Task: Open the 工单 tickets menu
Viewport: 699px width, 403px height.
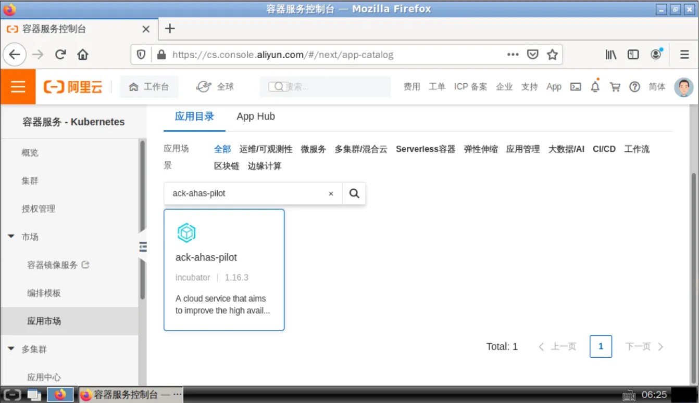Action: pyautogui.click(x=436, y=87)
